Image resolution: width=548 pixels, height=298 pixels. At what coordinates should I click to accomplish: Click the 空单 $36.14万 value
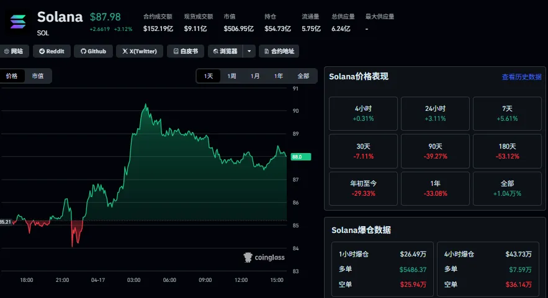[x=519, y=284]
